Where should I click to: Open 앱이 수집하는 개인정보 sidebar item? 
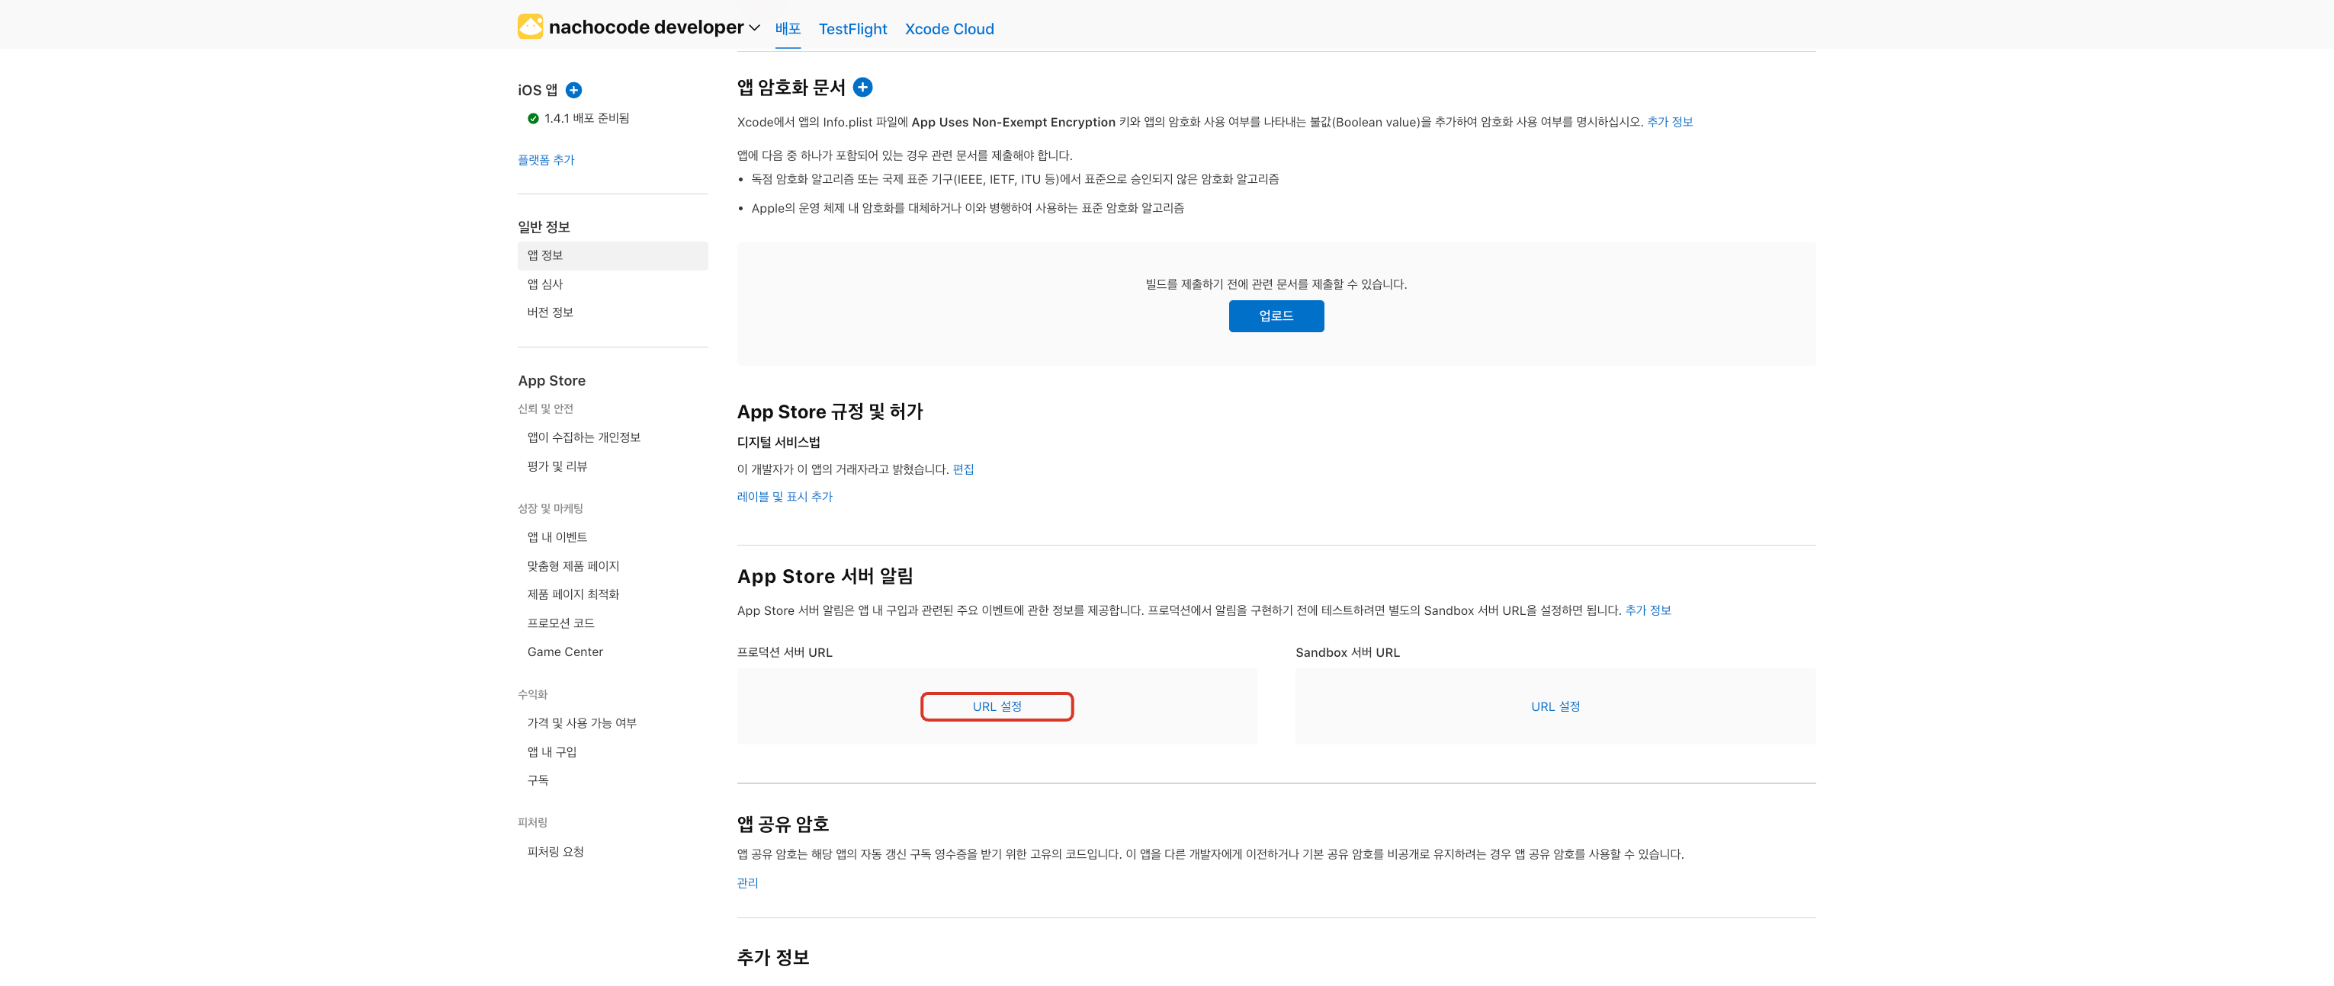click(583, 437)
